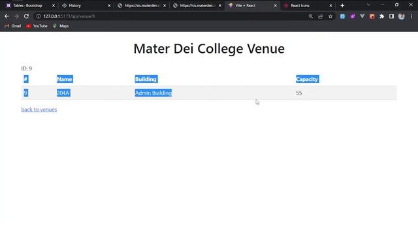View site information icon in address bar
Viewport: 418px width, 235px height.
click(x=39, y=16)
